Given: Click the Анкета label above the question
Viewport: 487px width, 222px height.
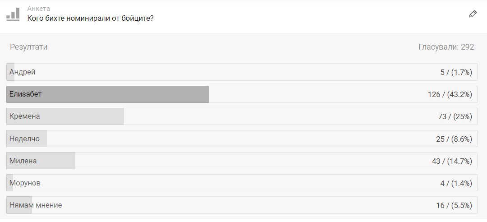Looking at the screenshot, I should pos(39,9).
